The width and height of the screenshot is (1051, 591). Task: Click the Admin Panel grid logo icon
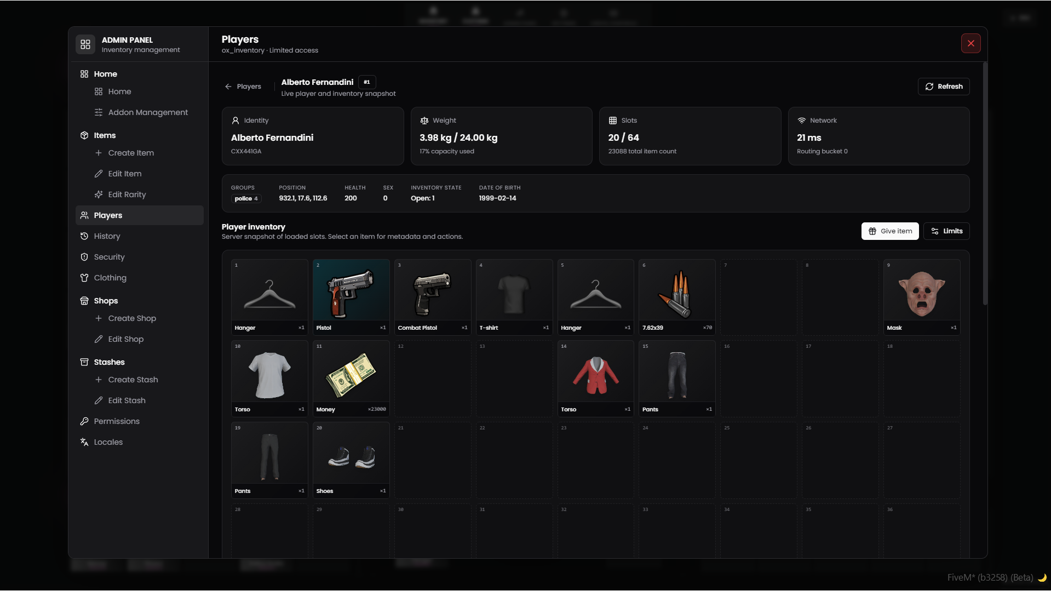pos(85,44)
